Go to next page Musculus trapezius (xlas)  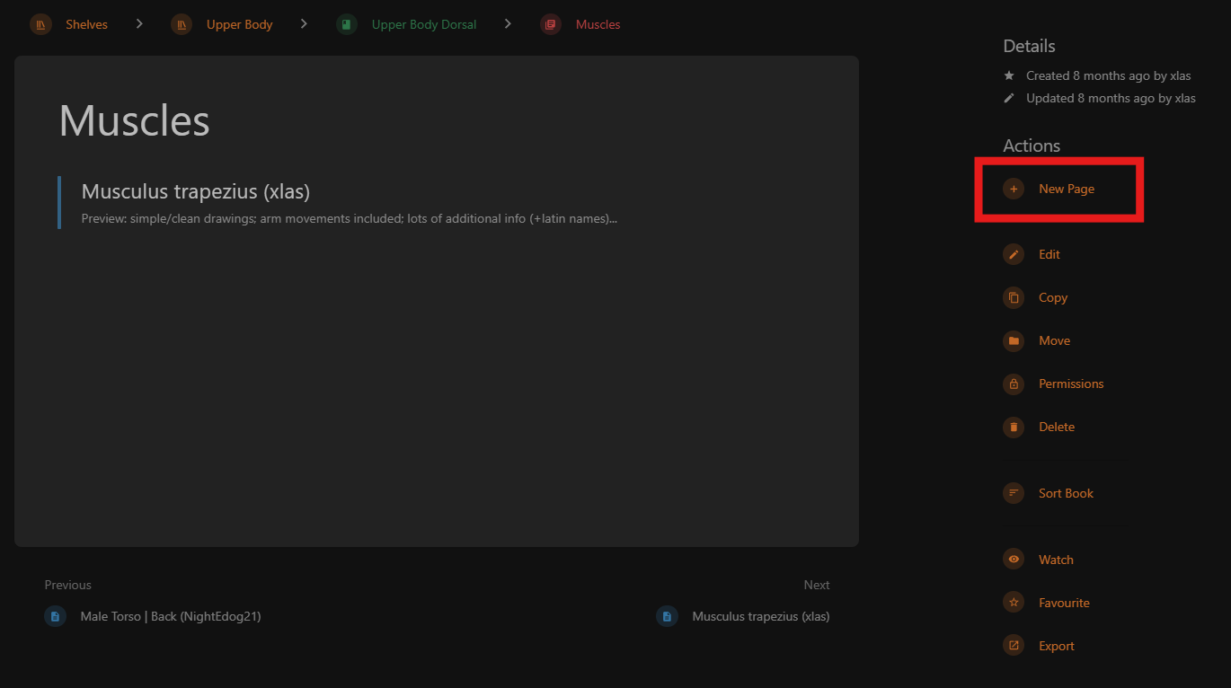(x=760, y=616)
